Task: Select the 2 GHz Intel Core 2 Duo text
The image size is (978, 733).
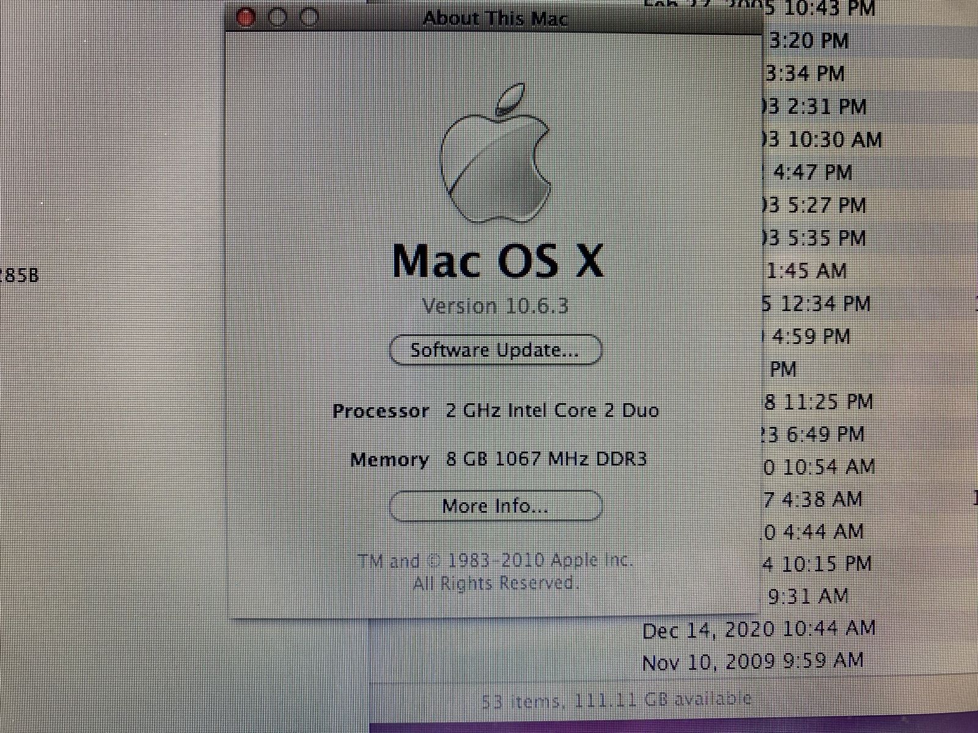Action: [553, 410]
